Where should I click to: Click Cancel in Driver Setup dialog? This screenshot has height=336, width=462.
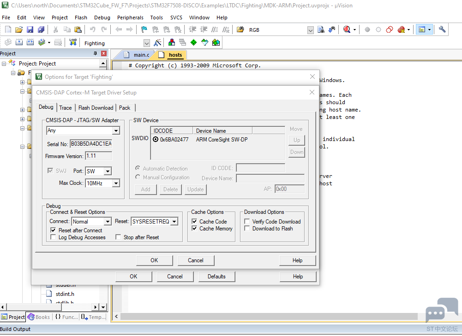pos(196,260)
